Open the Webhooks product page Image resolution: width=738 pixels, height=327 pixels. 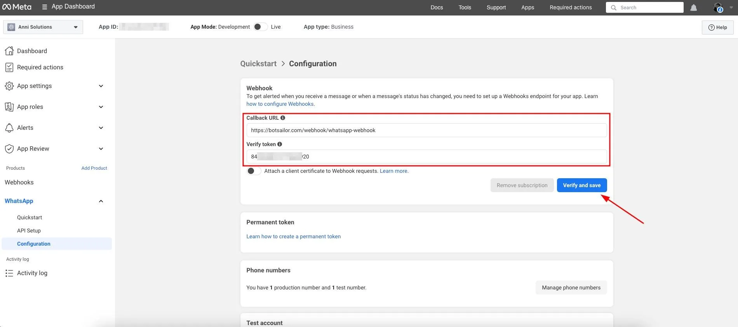click(19, 182)
